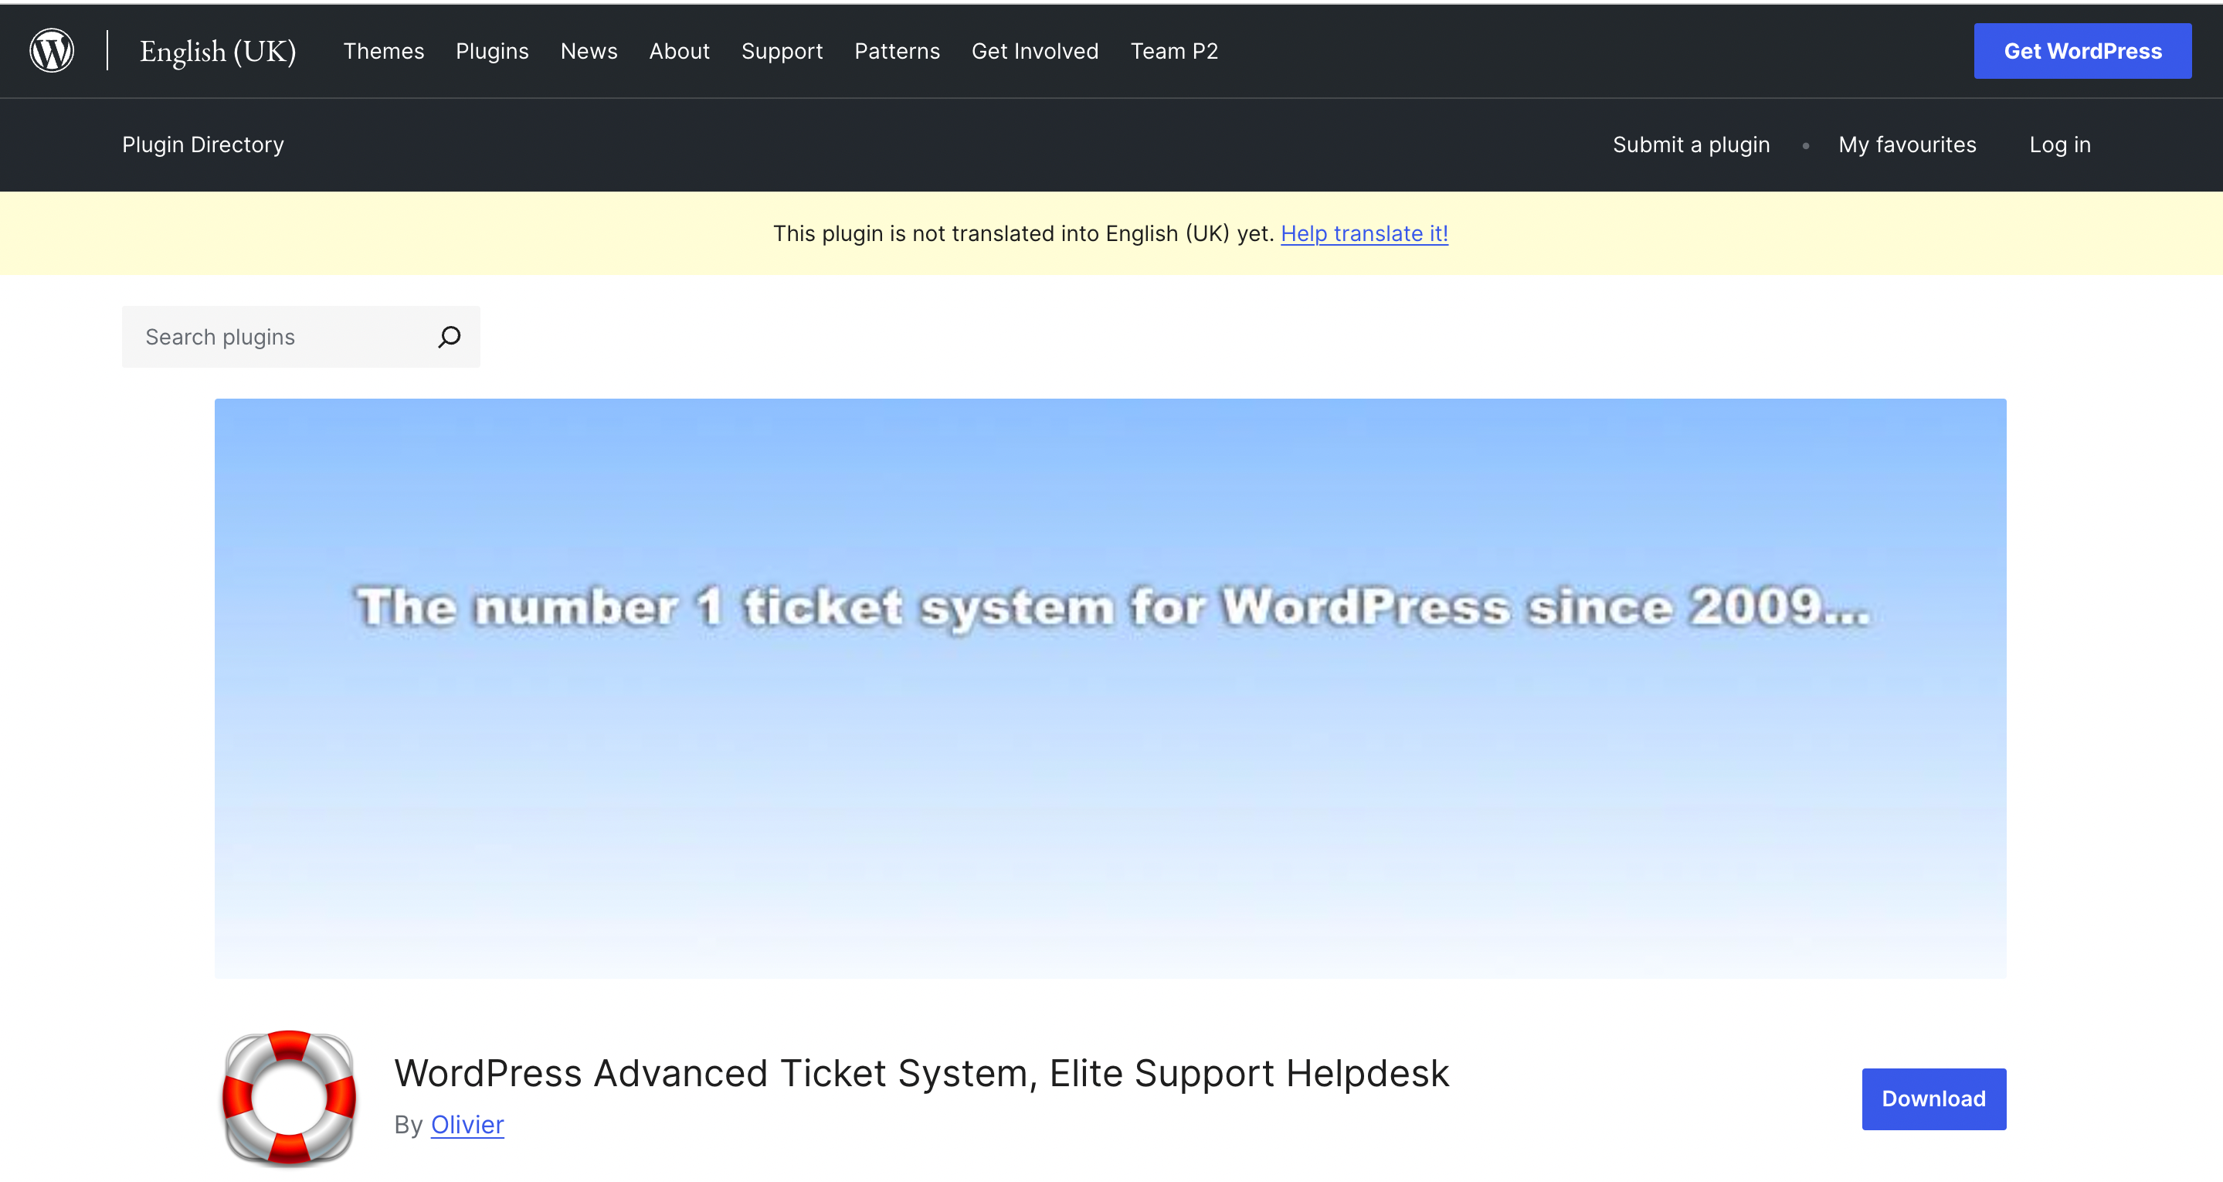
Task: Click the plugin title heading text
Action: 921,1073
